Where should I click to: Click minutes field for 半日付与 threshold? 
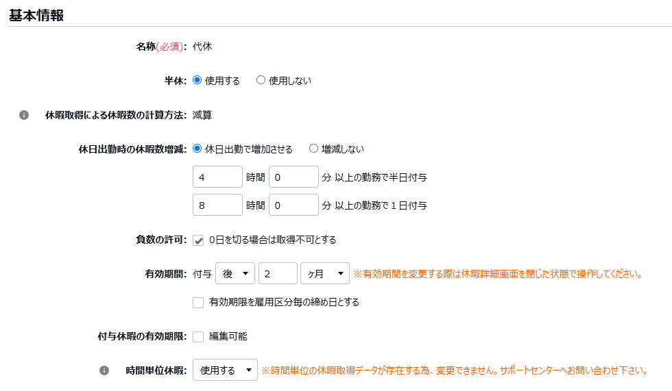(x=293, y=177)
